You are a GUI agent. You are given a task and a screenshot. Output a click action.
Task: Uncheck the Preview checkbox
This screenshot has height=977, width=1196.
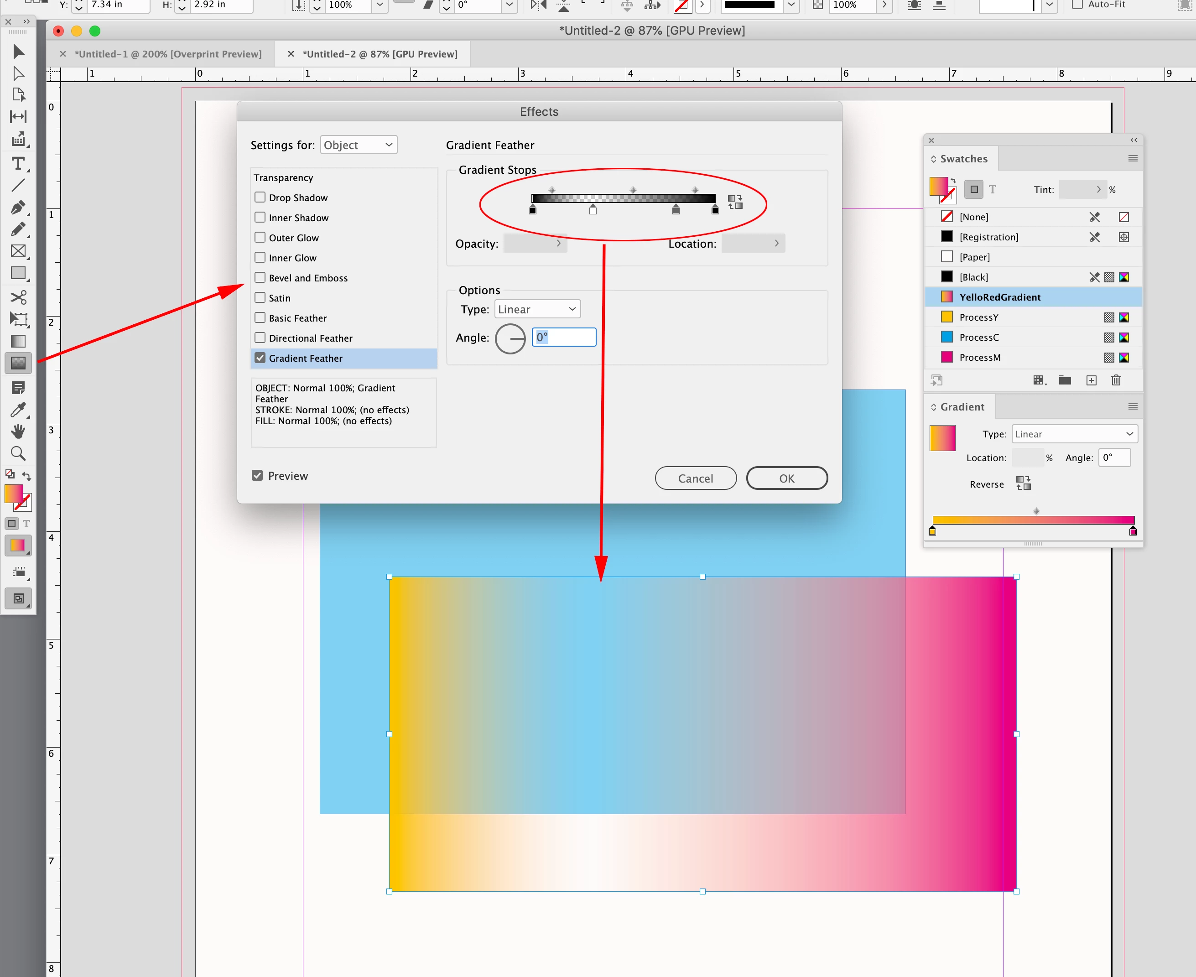point(257,476)
